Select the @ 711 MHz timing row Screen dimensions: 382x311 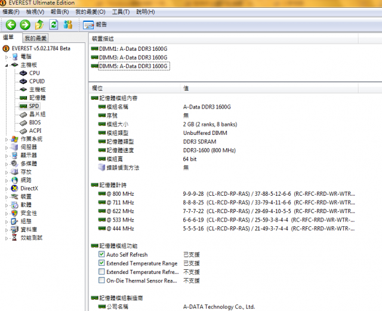(x=227, y=202)
